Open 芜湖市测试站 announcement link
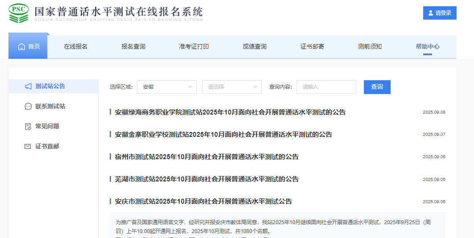 coord(206,179)
